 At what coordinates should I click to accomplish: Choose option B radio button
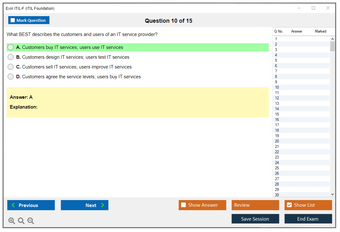pyautogui.click(x=11, y=57)
